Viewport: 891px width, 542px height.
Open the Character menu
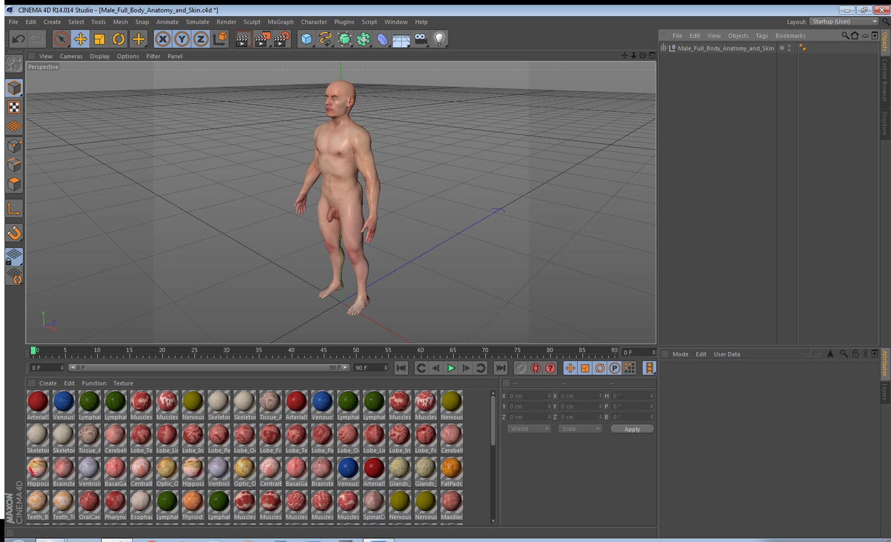pos(314,22)
